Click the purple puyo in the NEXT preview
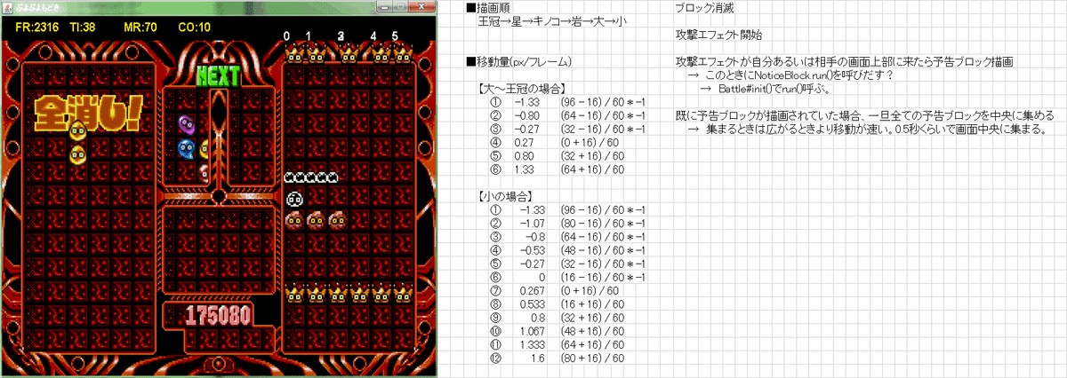Screen dimensions: 1067x378 (x=187, y=125)
